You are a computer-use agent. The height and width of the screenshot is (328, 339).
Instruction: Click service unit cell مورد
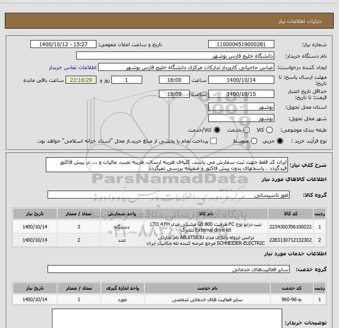click(122, 299)
